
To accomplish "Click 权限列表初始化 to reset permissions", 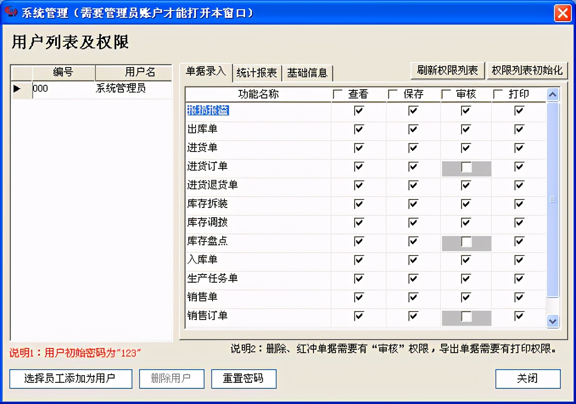I will (x=527, y=70).
